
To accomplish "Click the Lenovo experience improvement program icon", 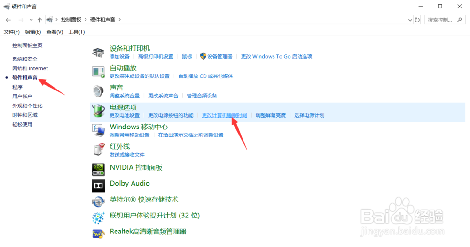I will (98, 217).
